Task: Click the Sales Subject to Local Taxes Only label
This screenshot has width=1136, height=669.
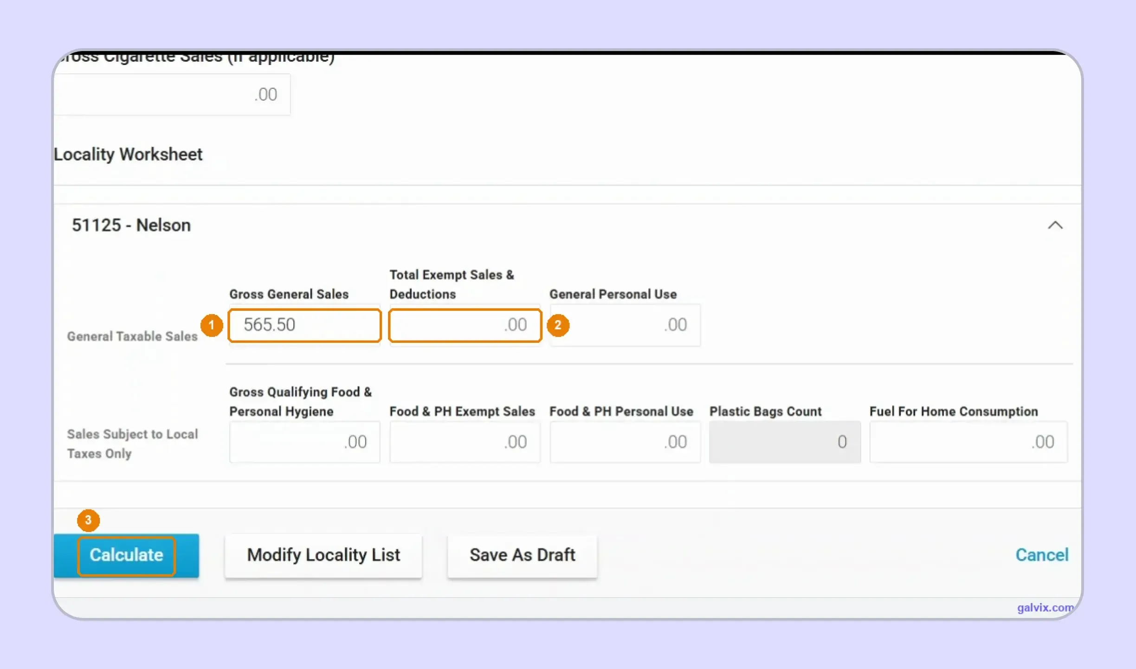Action: (132, 444)
